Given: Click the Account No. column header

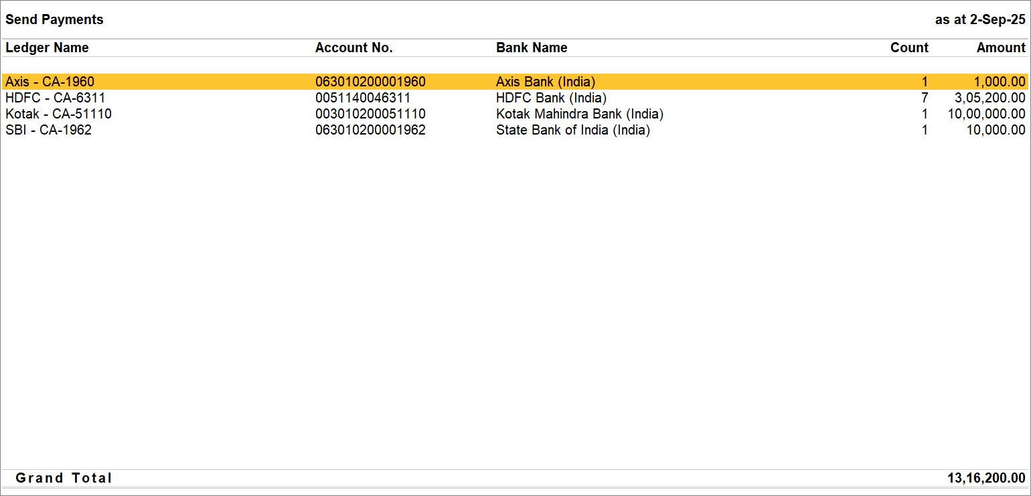Looking at the screenshot, I should coord(353,48).
